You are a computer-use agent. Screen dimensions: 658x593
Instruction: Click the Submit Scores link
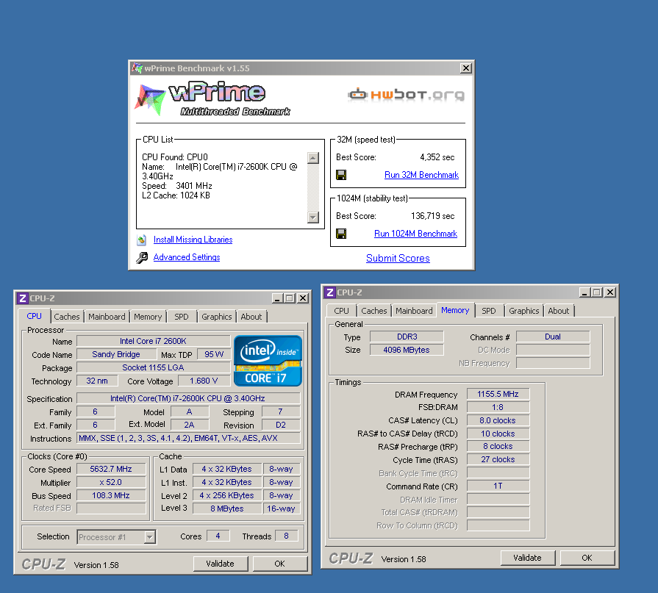[398, 259]
